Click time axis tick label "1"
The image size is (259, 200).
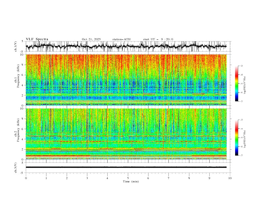(x=46, y=178)
